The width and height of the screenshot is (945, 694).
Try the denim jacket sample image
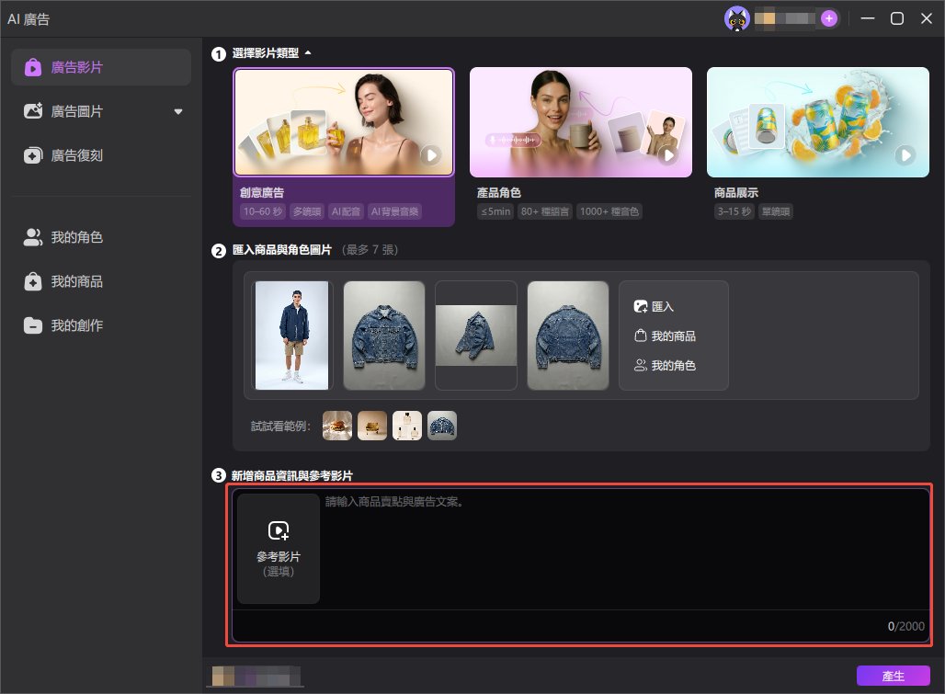point(442,426)
